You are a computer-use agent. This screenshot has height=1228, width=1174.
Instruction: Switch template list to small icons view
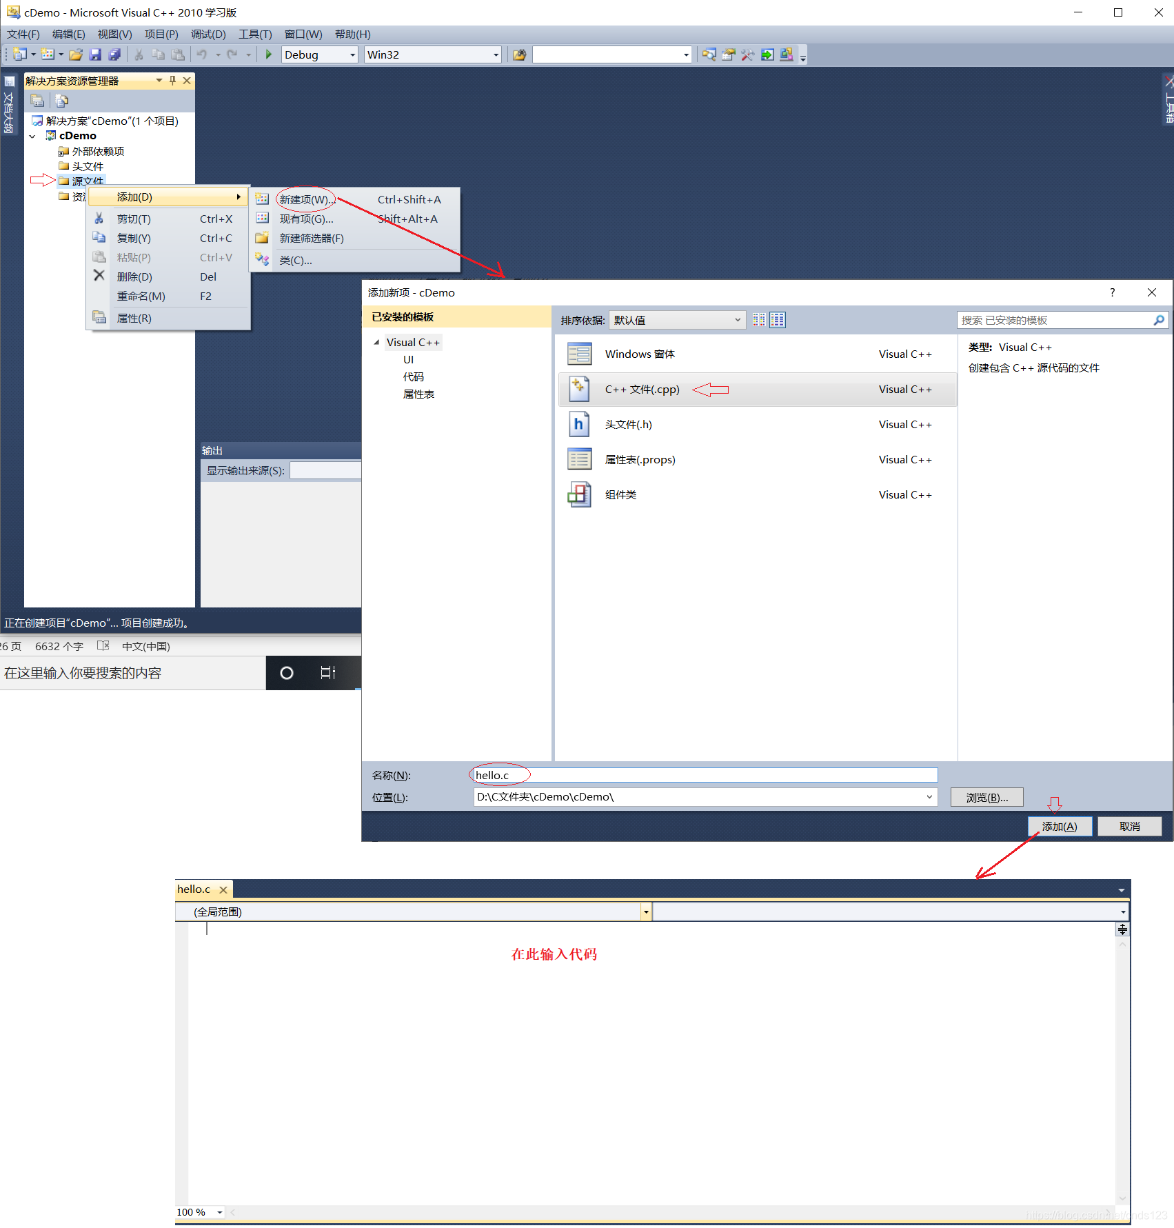[759, 320]
